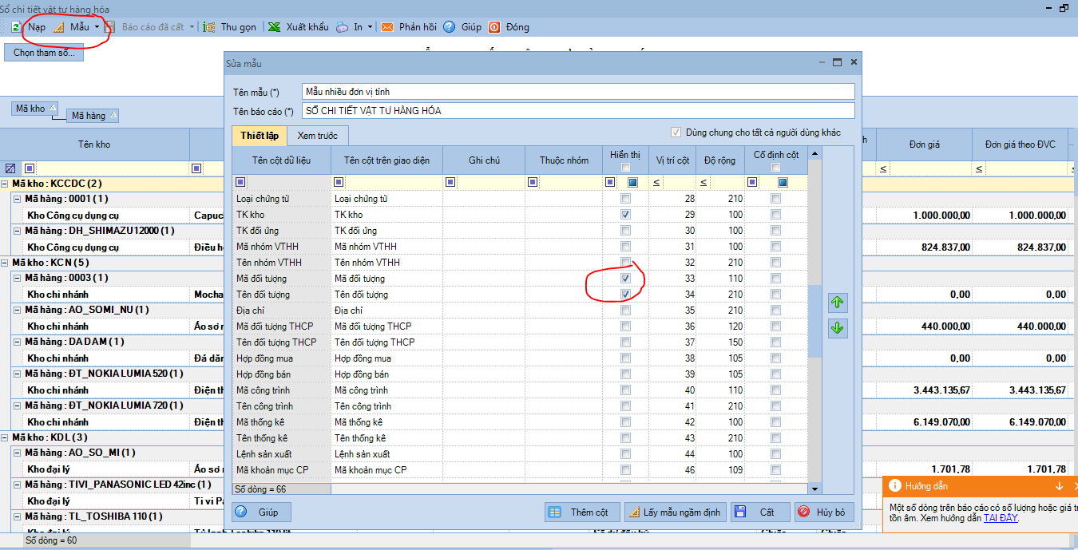
Task: Check Hiển thị for Loại chứng từ row
Action: pyautogui.click(x=625, y=199)
